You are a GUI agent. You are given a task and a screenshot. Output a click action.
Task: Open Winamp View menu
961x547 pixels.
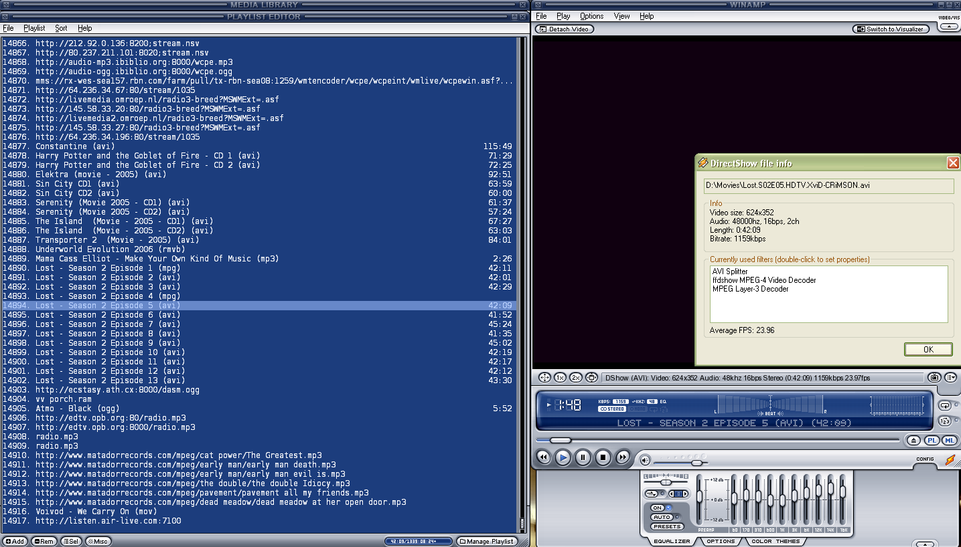coord(621,16)
